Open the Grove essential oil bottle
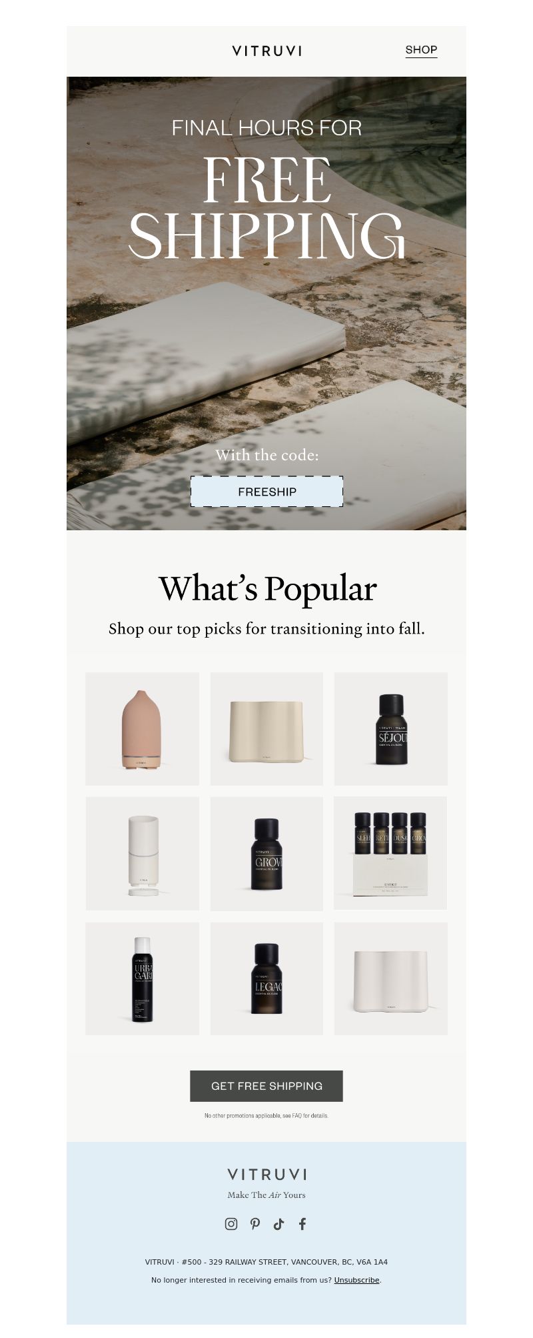This screenshot has height=1338, width=533. (x=266, y=853)
